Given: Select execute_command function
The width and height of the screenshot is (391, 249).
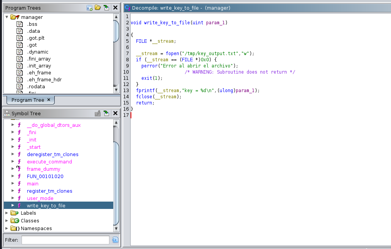Looking at the screenshot, I should coord(49,162).
